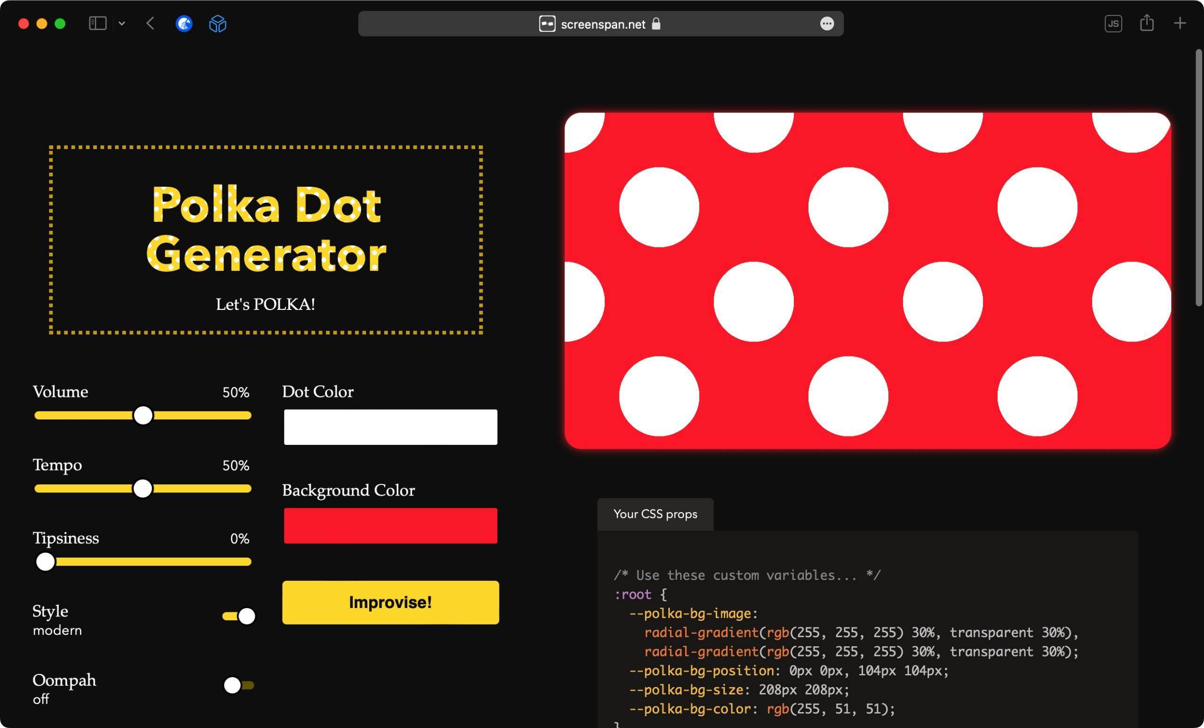
Task: Click the green full-screen window button
Action: click(60, 24)
